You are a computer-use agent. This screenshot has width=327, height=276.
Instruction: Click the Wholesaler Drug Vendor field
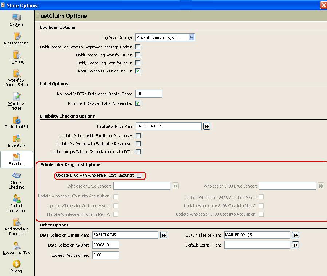tap(142, 186)
